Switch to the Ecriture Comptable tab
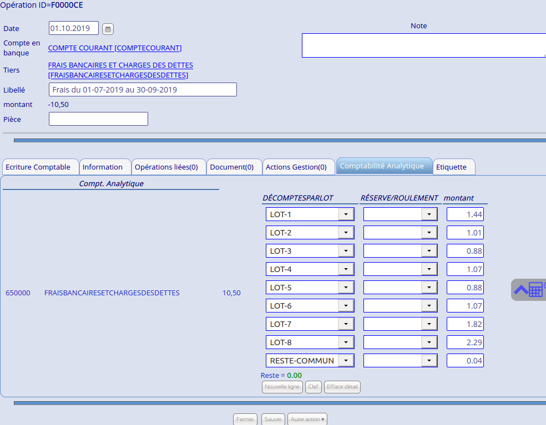The image size is (546, 425). click(x=39, y=167)
